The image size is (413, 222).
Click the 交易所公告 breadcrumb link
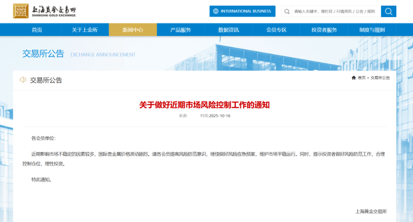pyautogui.click(x=380, y=78)
